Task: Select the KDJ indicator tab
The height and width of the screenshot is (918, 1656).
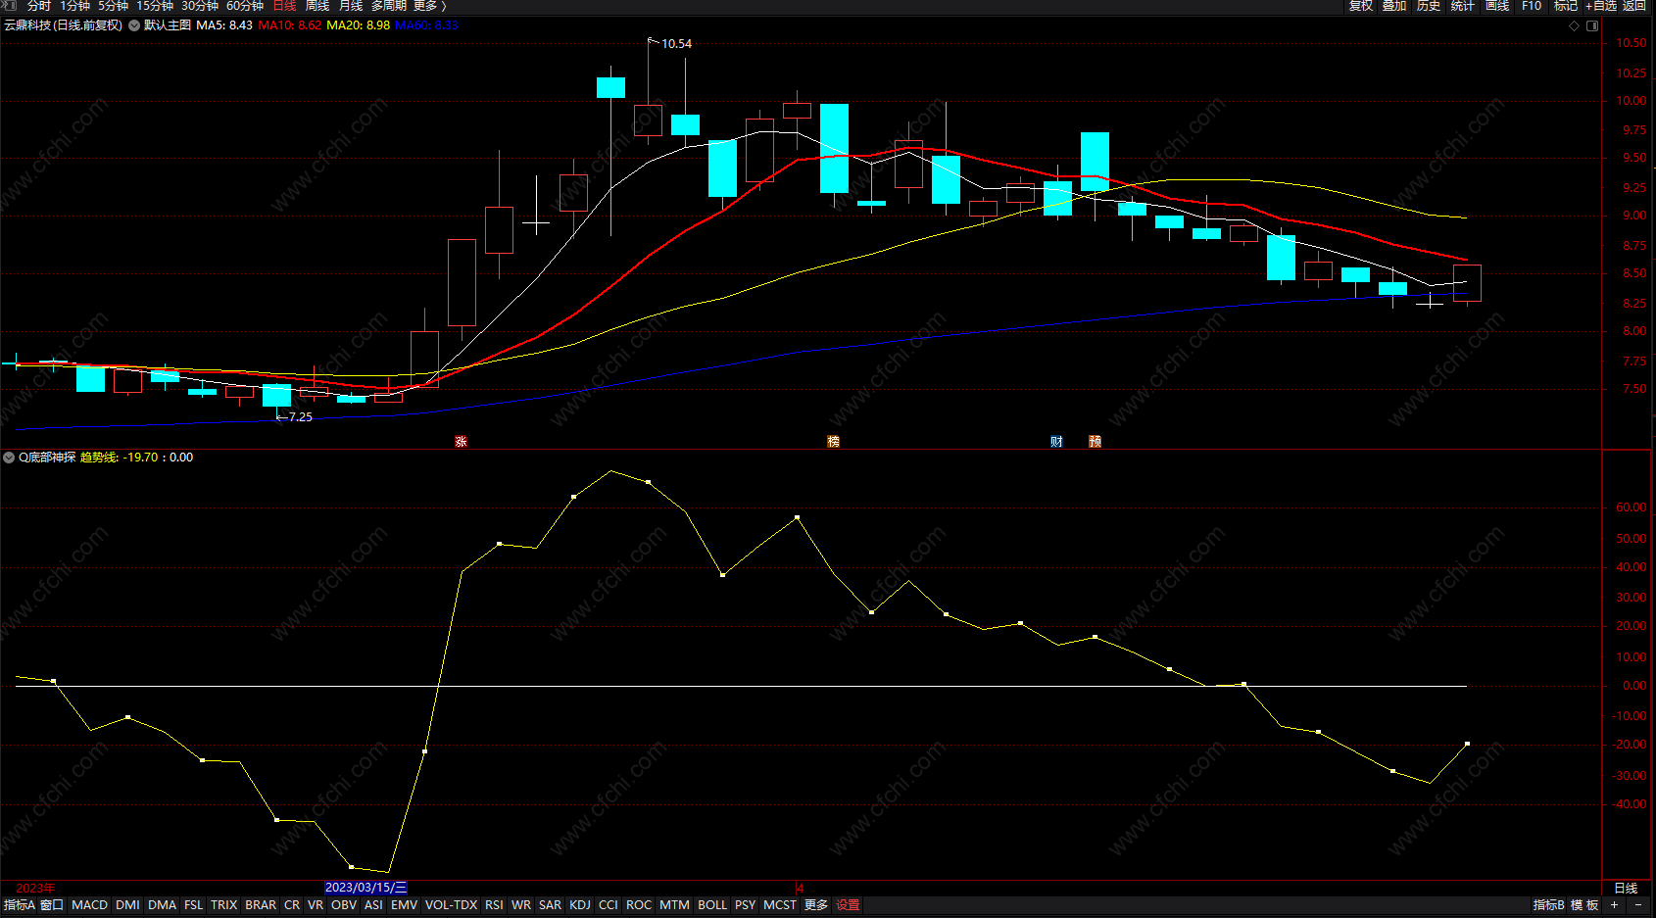Action: pos(580,905)
